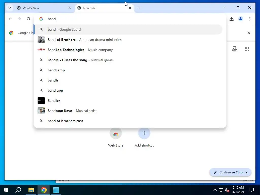Open Chrome's three-dot menu

(250, 19)
